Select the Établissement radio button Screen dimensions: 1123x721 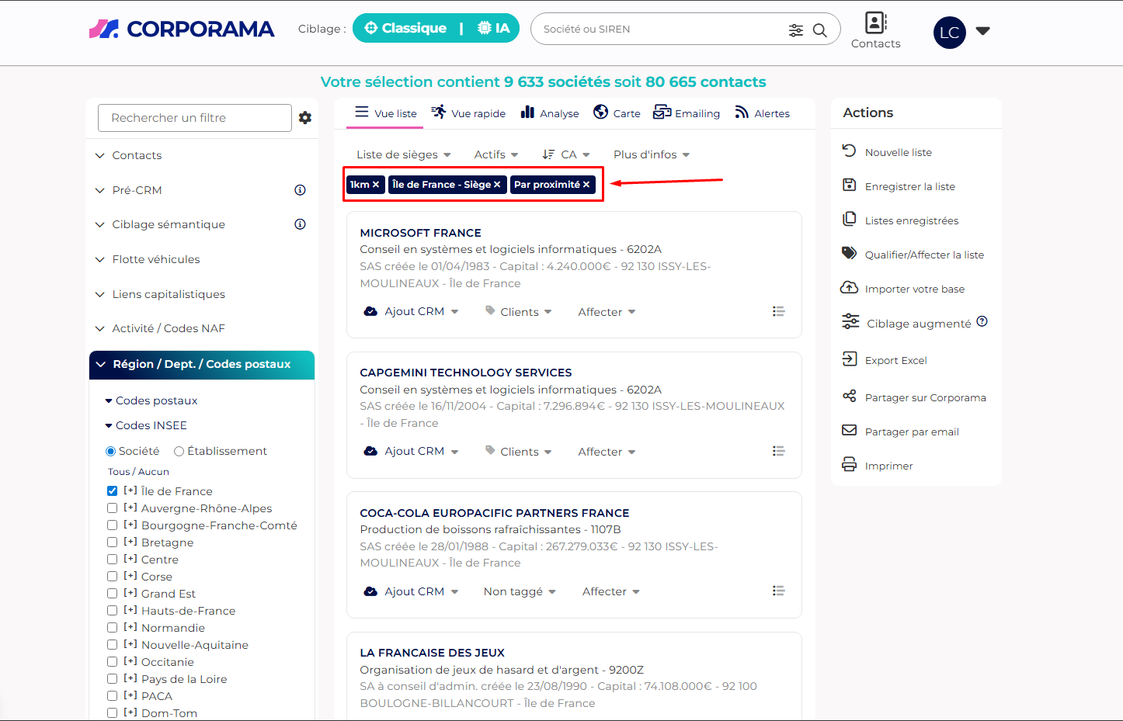pyautogui.click(x=179, y=452)
